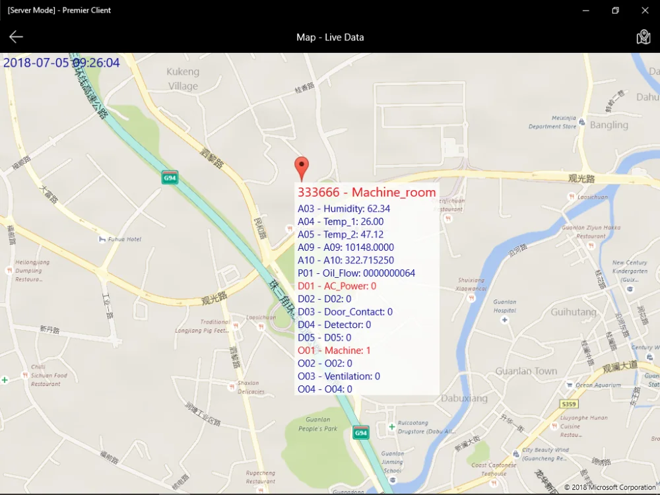Select the G94 highway shield icon
Screen dimensions: 660x495
tap(169, 177)
